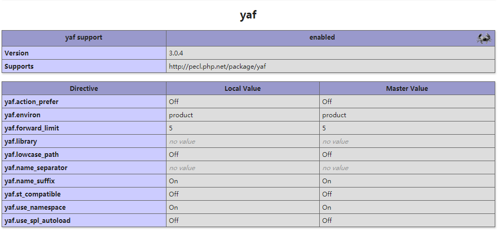Select the yaf.use_spl_autoload directive name
Screen dimensions: 500x234
click(37, 221)
